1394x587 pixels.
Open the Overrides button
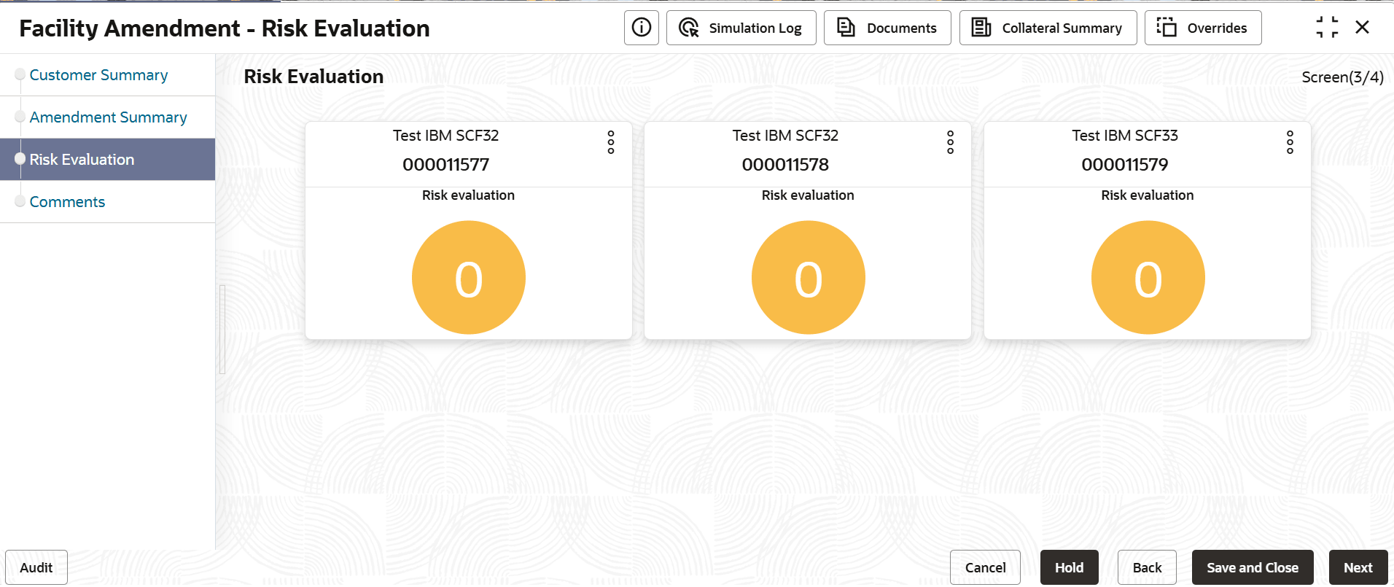[1203, 28]
